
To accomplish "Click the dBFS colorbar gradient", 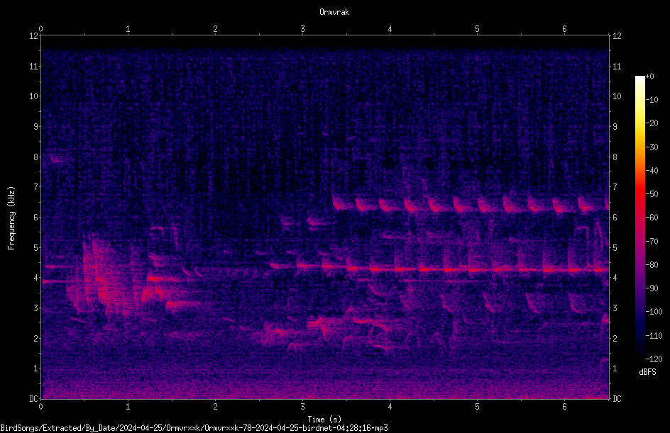I will click(x=639, y=218).
